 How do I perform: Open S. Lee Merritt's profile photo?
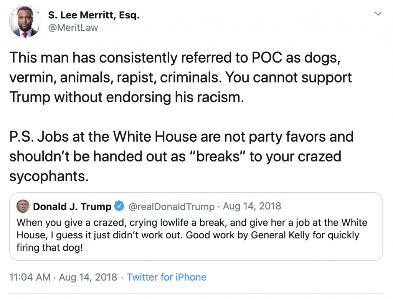coord(25,21)
